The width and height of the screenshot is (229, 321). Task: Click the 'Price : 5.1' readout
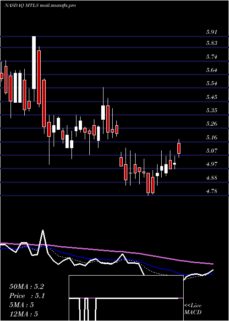click(x=27, y=296)
